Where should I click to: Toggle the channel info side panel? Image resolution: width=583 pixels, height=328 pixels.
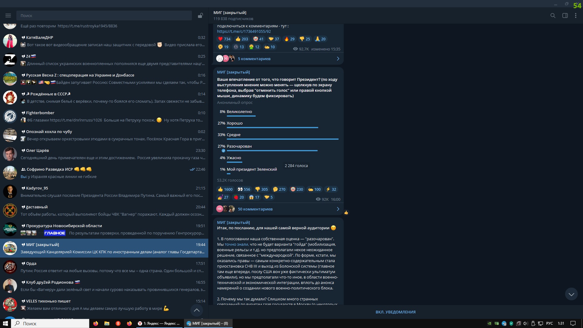coord(565,15)
